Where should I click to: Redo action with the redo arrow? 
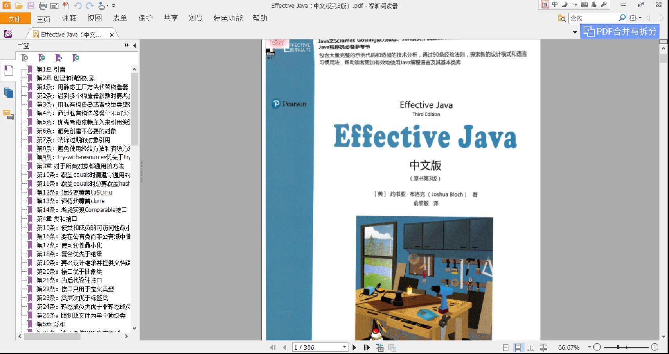point(90,5)
